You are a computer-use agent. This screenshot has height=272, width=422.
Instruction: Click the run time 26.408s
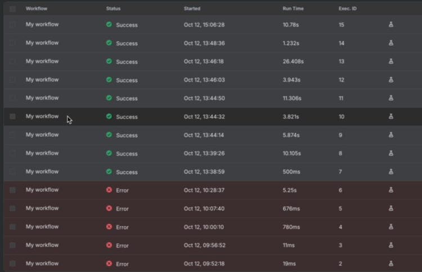coord(293,62)
